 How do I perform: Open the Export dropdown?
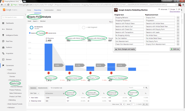35,21
